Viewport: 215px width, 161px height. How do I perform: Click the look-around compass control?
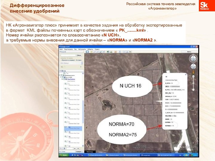click(193, 59)
